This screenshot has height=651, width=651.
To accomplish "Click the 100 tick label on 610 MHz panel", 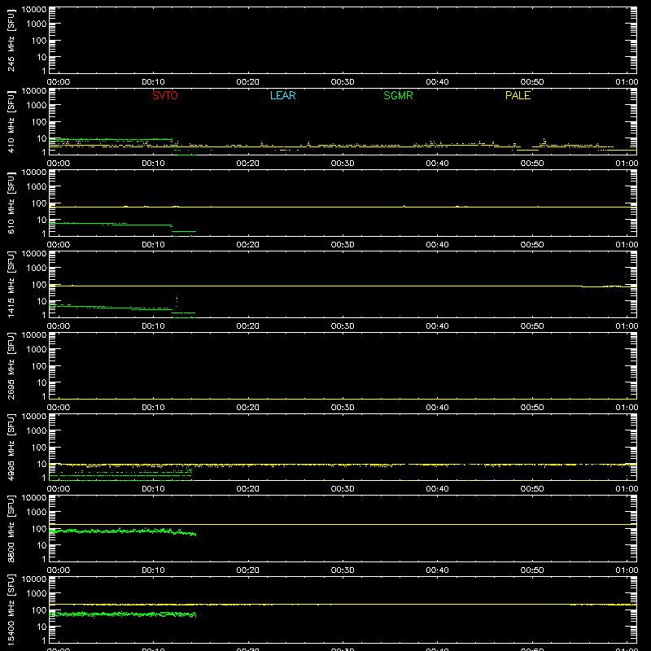I will (x=39, y=203).
